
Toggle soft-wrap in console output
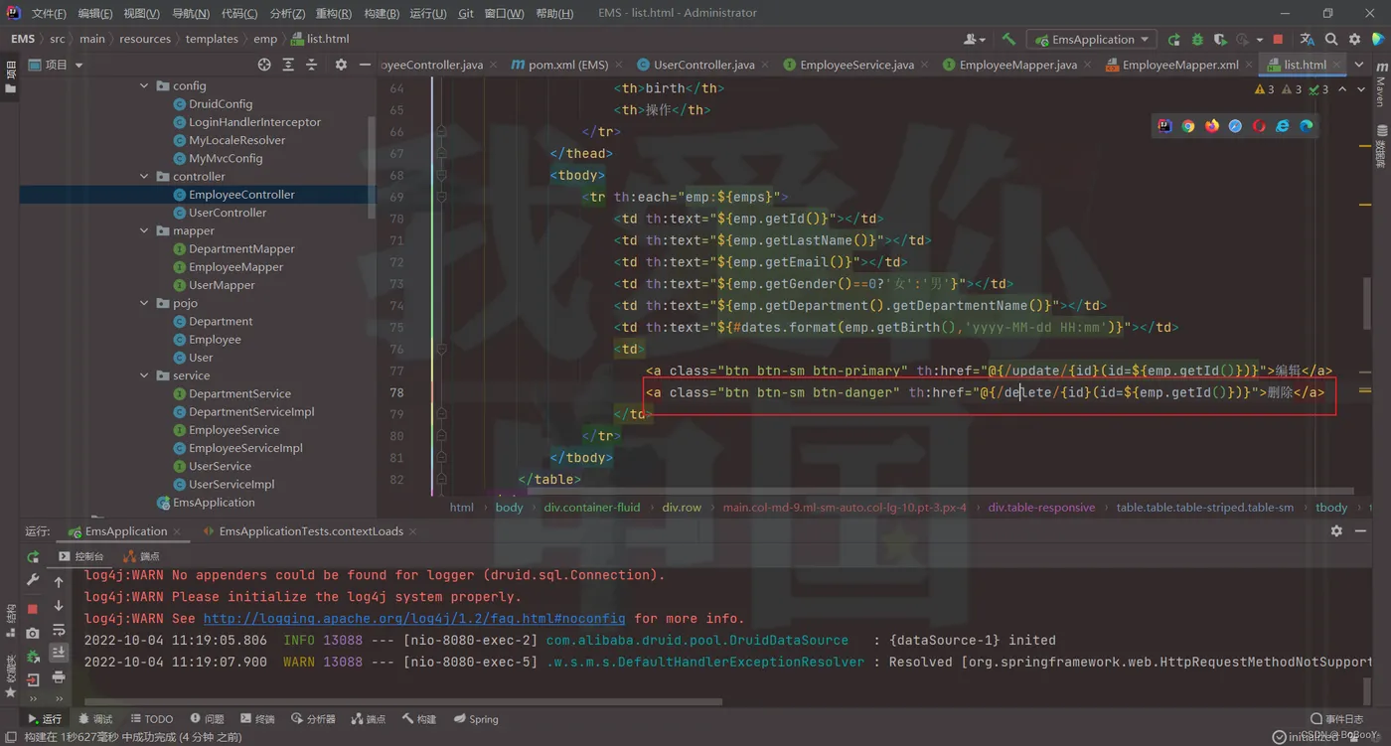click(59, 630)
